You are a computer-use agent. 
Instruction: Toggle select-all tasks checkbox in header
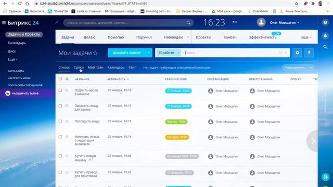(60, 78)
